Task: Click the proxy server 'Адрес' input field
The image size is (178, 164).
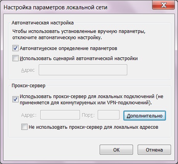Action: (x=60, y=115)
